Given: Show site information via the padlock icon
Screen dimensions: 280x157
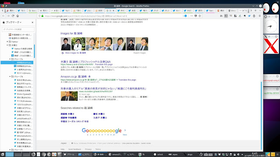Looking at the screenshot, I should point(42,16).
